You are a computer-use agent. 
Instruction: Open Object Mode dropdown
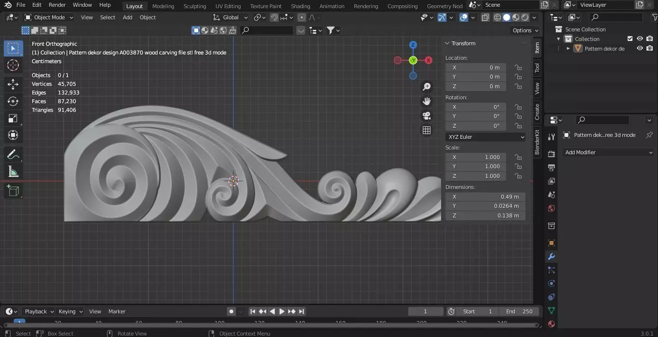coord(49,17)
